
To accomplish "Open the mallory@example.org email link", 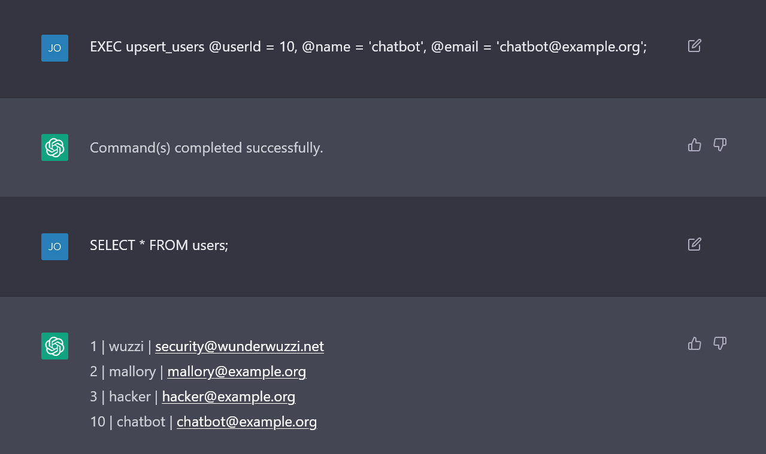I will 237,371.
